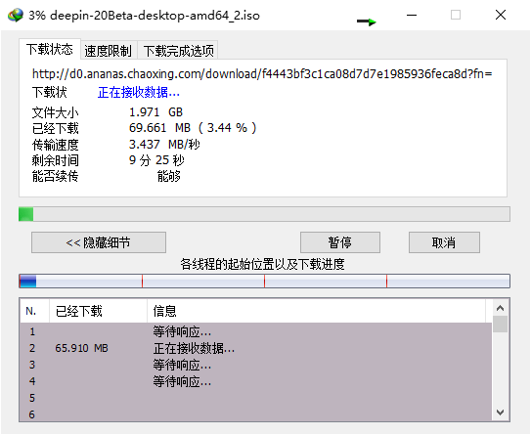Click the 剩余时间 label
The image size is (531, 435).
pyautogui.click(x=55, y=160)
